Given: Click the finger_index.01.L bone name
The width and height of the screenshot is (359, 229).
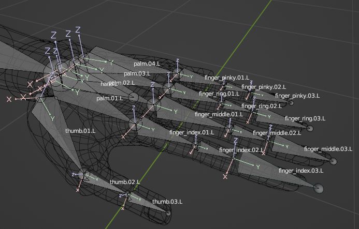Looking at the screenshot, I should (x=192, y=132).
